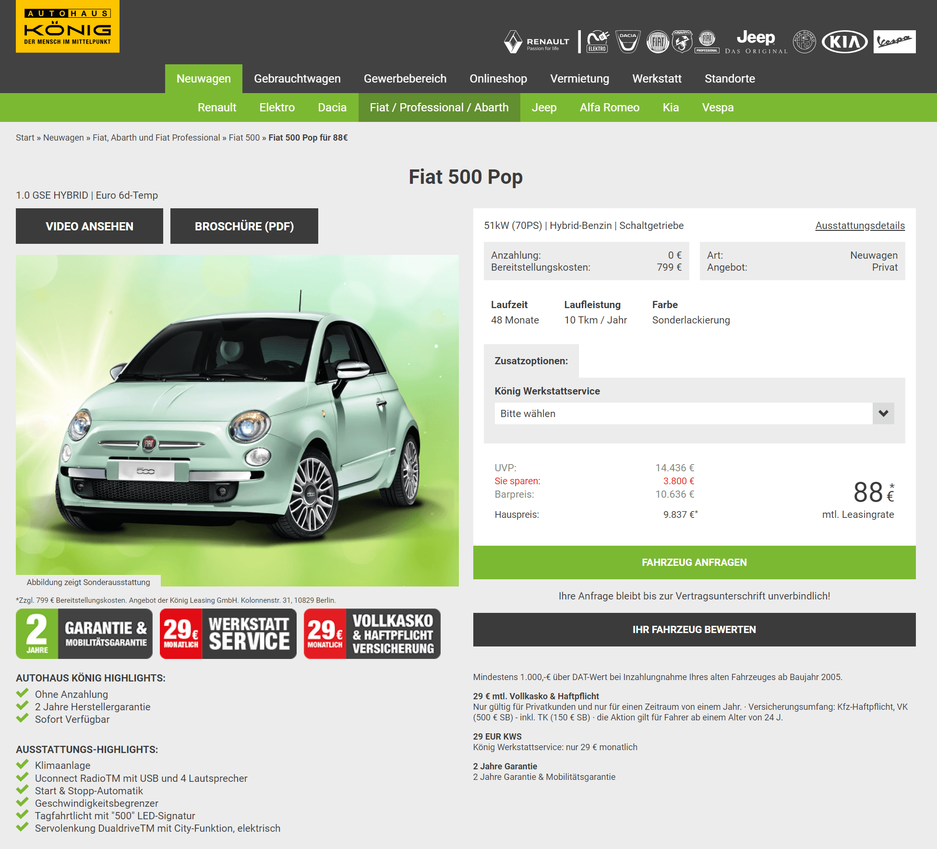Click the 2 Jahre Garantie badge

tap(84, 634)
